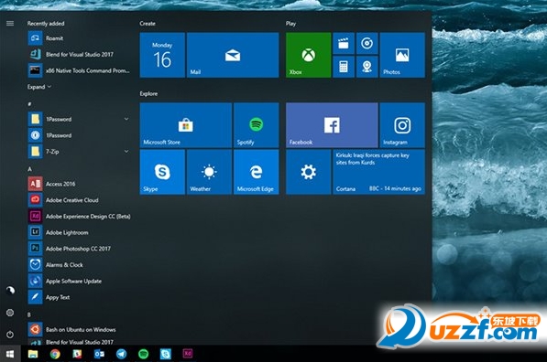
Task: Open the Facebook tile
Action: tap(332, 125)
